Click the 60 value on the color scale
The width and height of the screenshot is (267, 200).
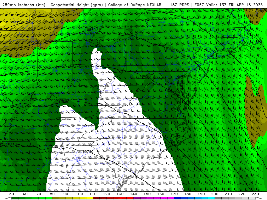pos(25,194)
